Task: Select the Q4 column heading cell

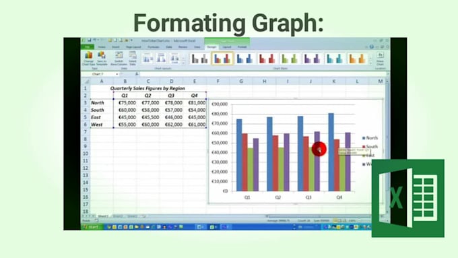Action: tap(195, 96)
